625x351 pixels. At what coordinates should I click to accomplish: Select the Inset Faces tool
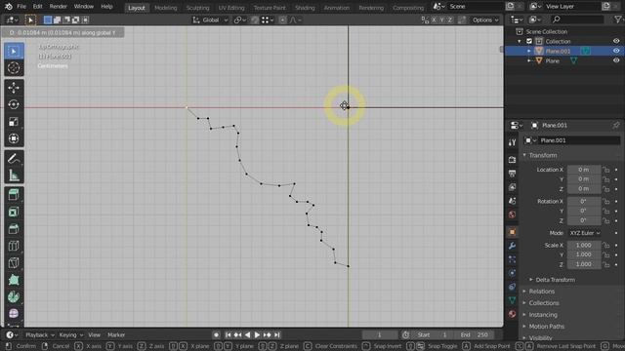tap(14, 212)
